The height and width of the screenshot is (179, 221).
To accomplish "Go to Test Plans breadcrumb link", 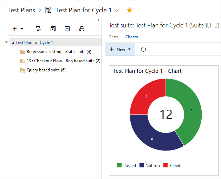I will coord(21,10).
